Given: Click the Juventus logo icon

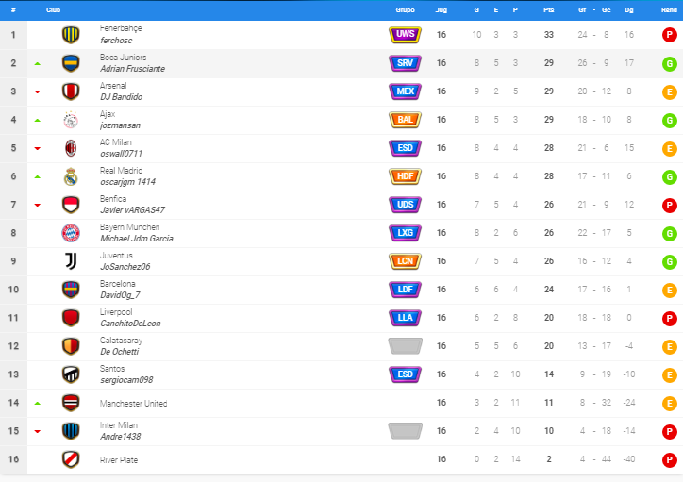Looking at the screenshot, I should click(x=71, y=261).
